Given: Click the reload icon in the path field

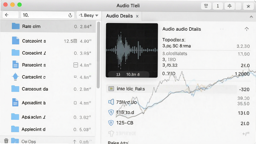Looking at the screenshot, I should click(x=70, y=15).
